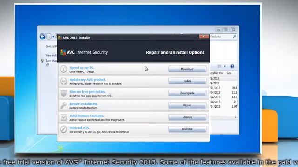The height and width of the screenshot is (167, 298).
Task: Select the row with size 1.07
Action: [x=223, y=106]
